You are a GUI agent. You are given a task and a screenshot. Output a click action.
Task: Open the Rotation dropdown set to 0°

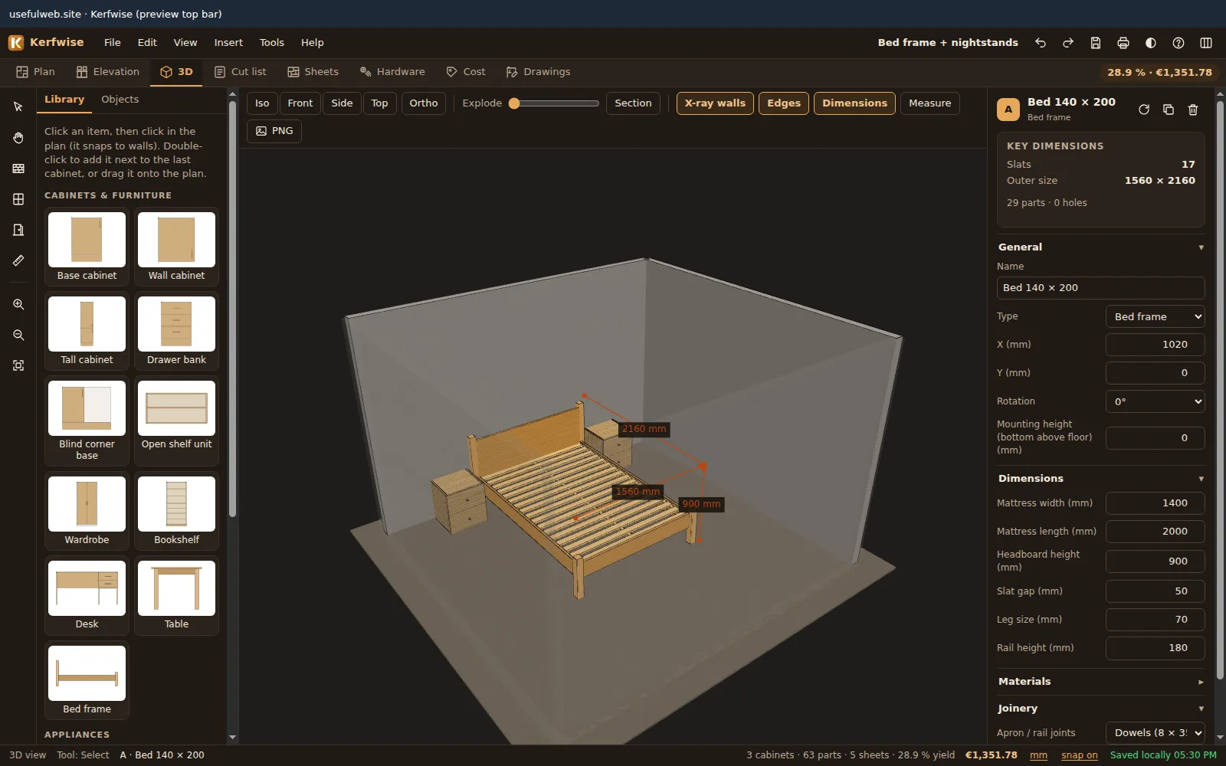1155,401
